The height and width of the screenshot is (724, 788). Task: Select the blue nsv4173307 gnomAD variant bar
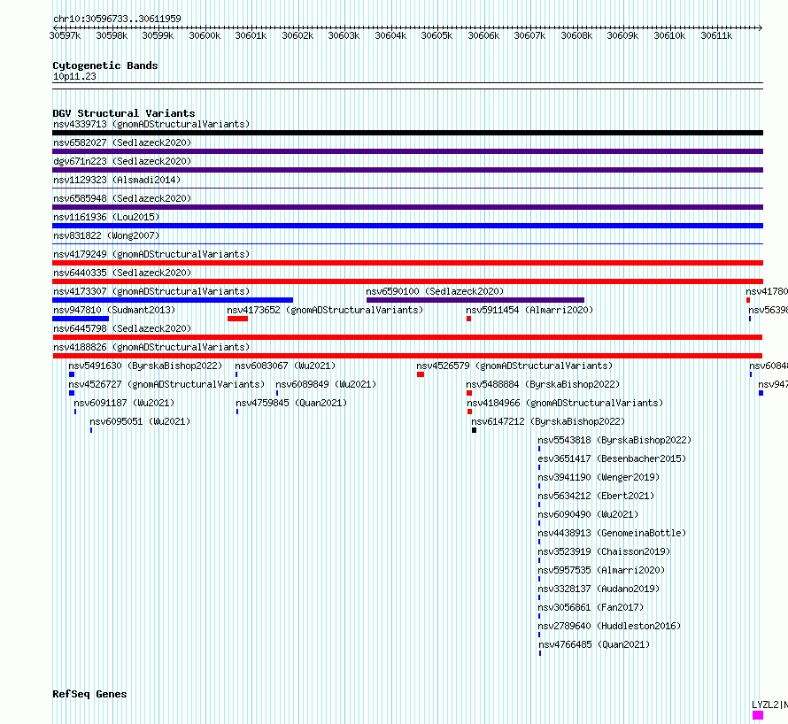click(173, 300)
